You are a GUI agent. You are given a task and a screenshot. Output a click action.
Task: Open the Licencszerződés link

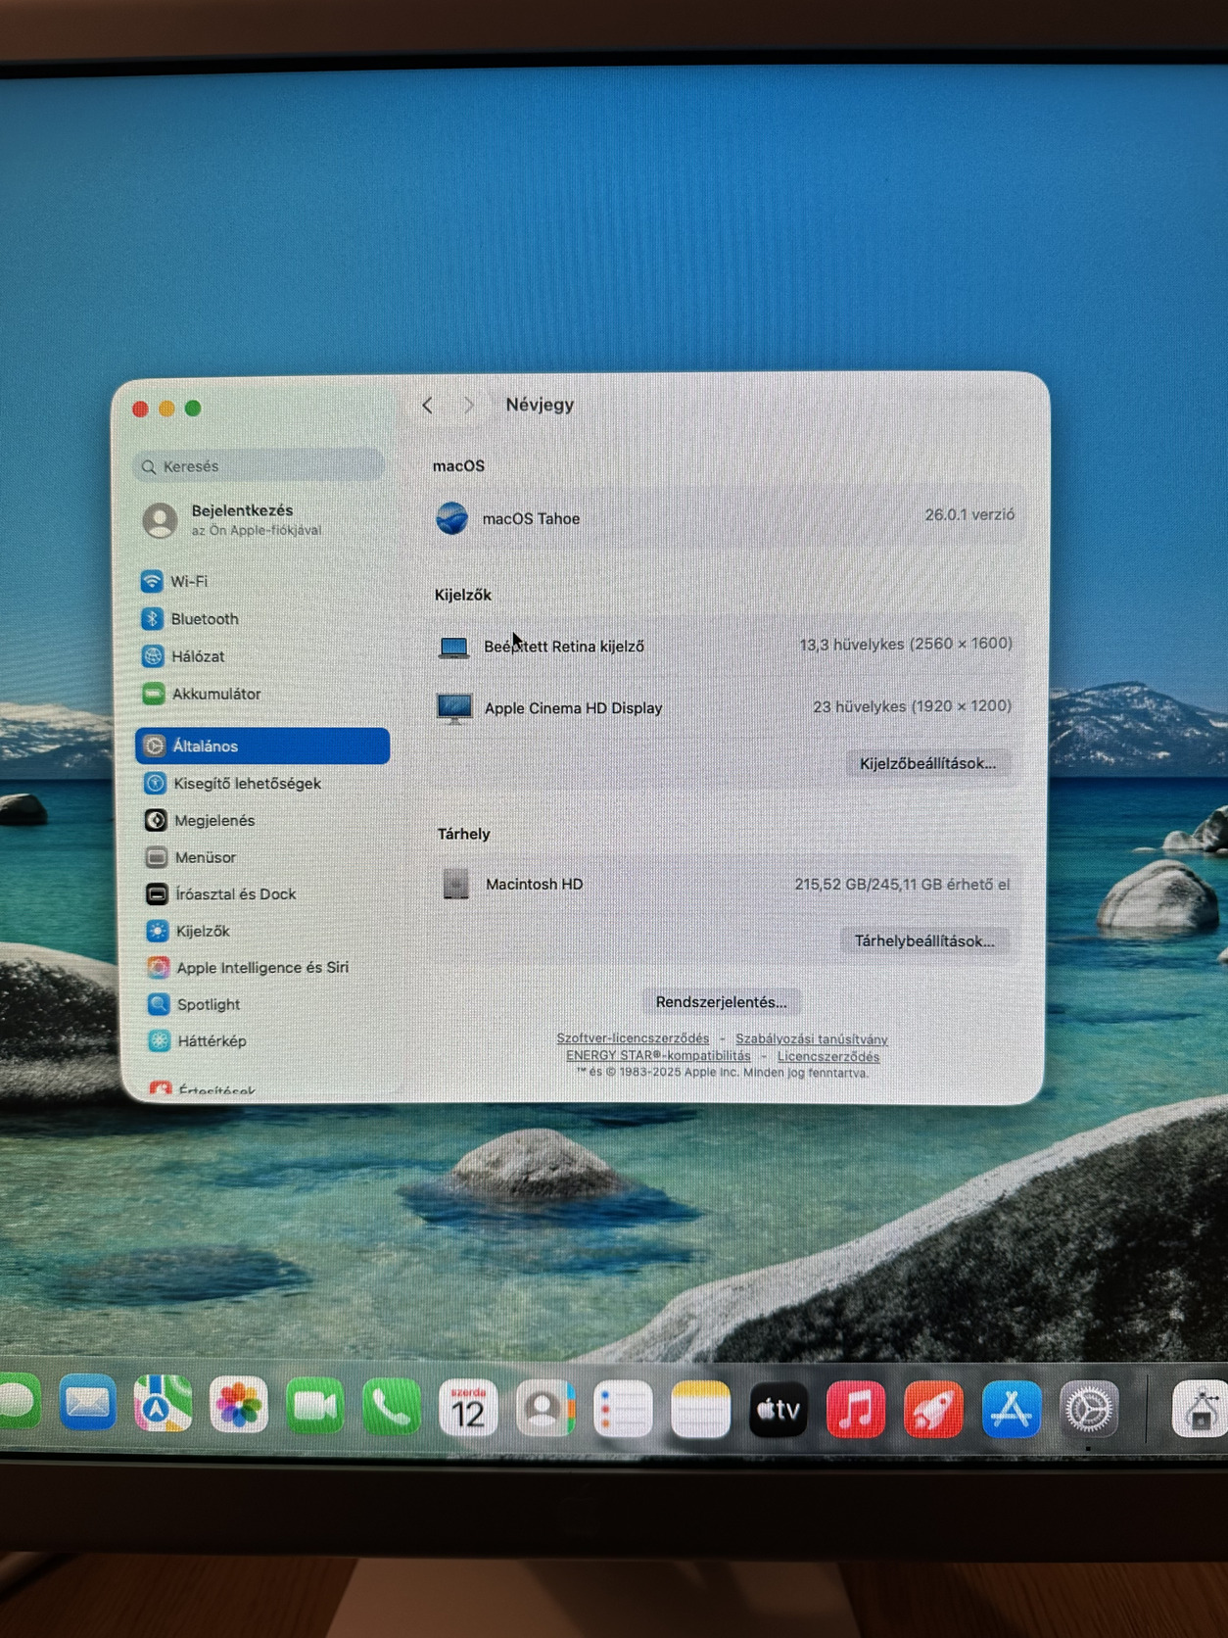828,1056
